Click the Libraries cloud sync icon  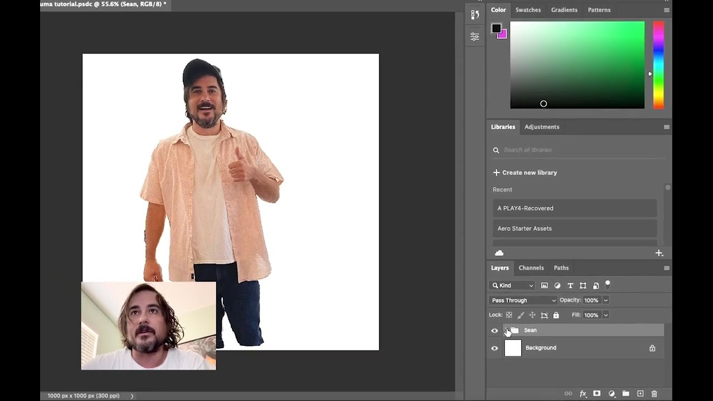(x=499, y=253)
